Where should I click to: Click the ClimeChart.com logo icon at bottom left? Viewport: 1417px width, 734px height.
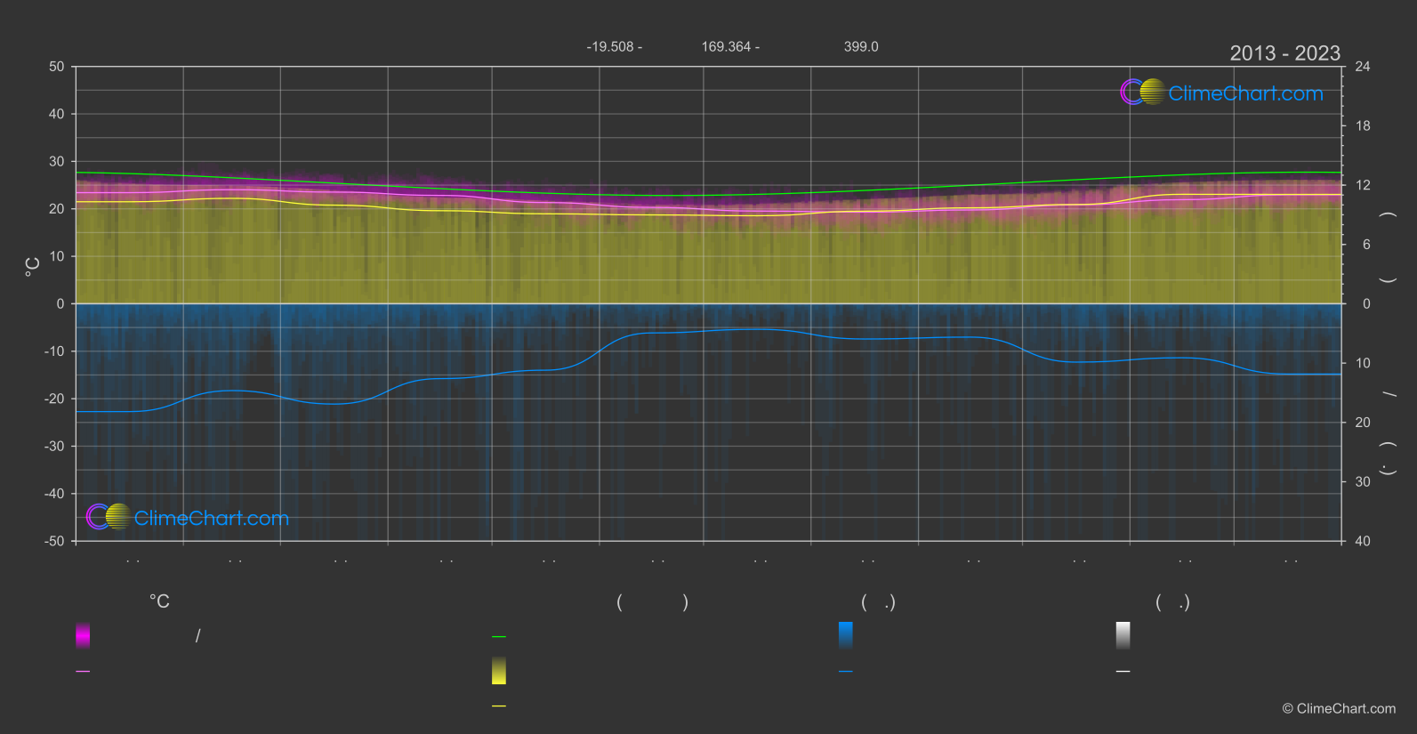(109, 517)
